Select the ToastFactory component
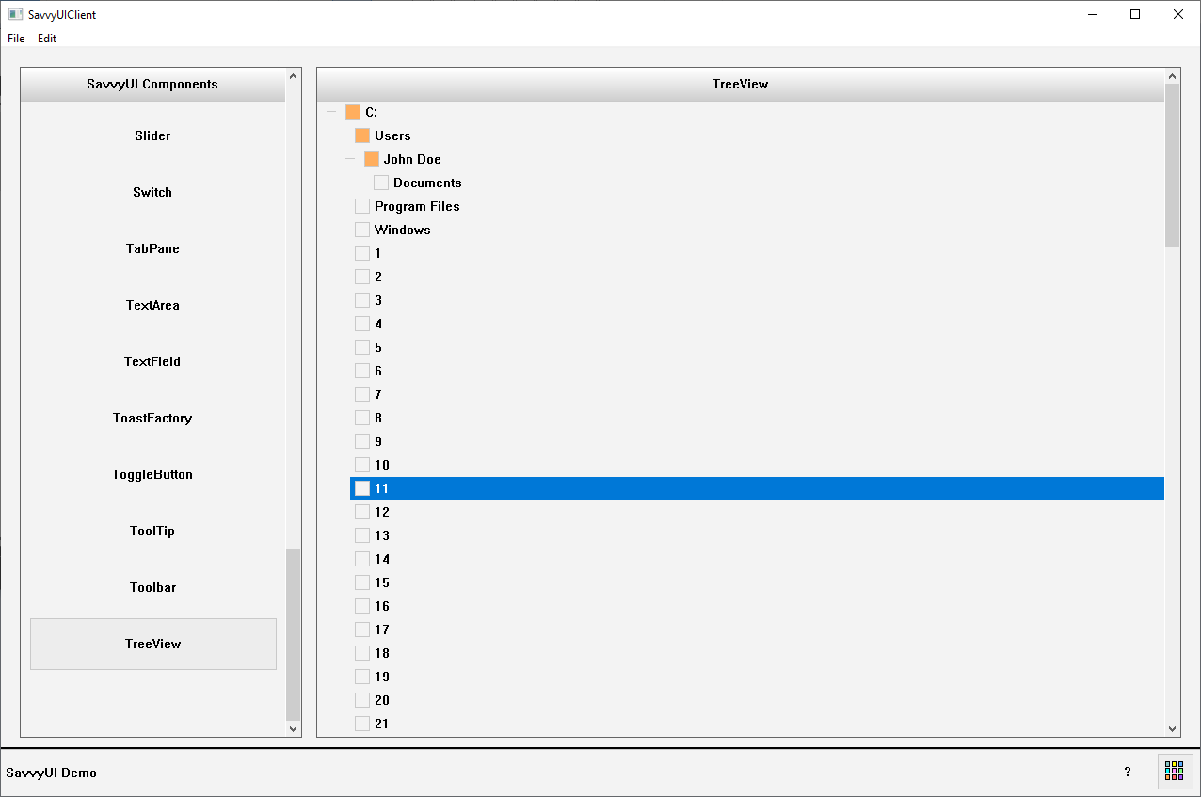This screenshot has height=797, width=1201. [x=152, y=418]
